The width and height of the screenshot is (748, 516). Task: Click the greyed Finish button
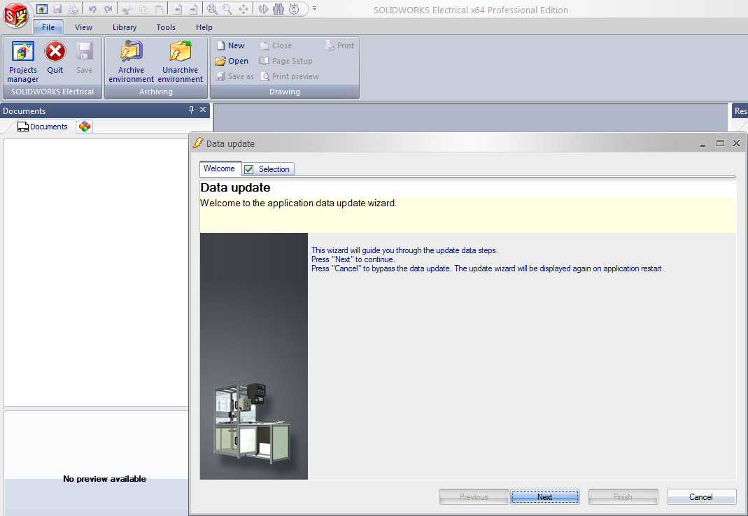click(623, 497)
